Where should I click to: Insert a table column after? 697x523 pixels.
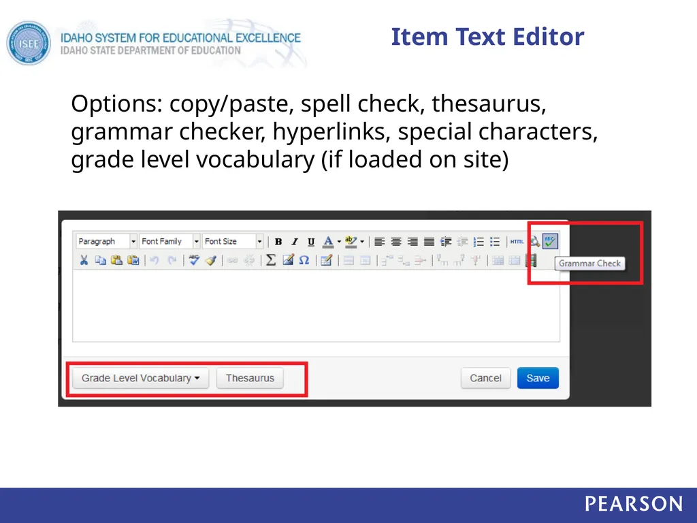pos(459,260)
